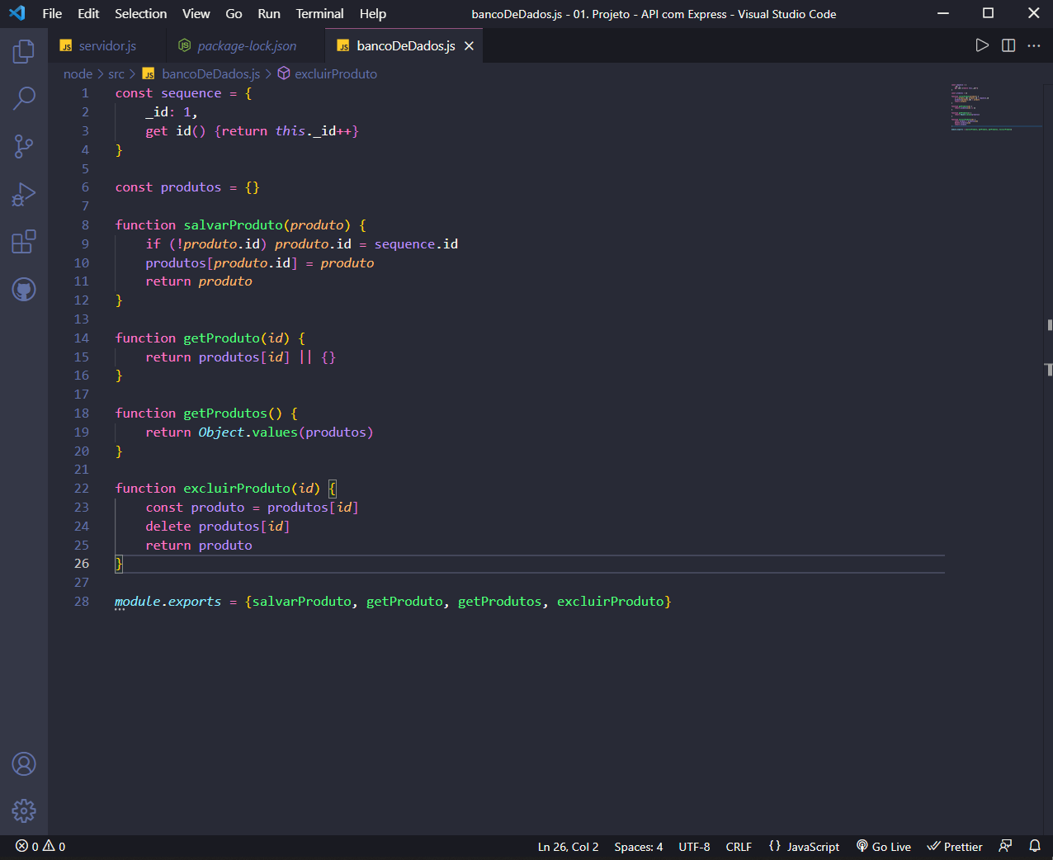Click the Run file play button
The image size is (1053, 860).
[982, 46]
